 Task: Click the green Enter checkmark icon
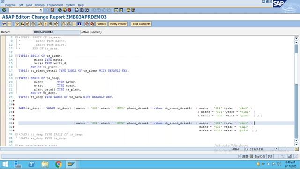click(4, 10)
